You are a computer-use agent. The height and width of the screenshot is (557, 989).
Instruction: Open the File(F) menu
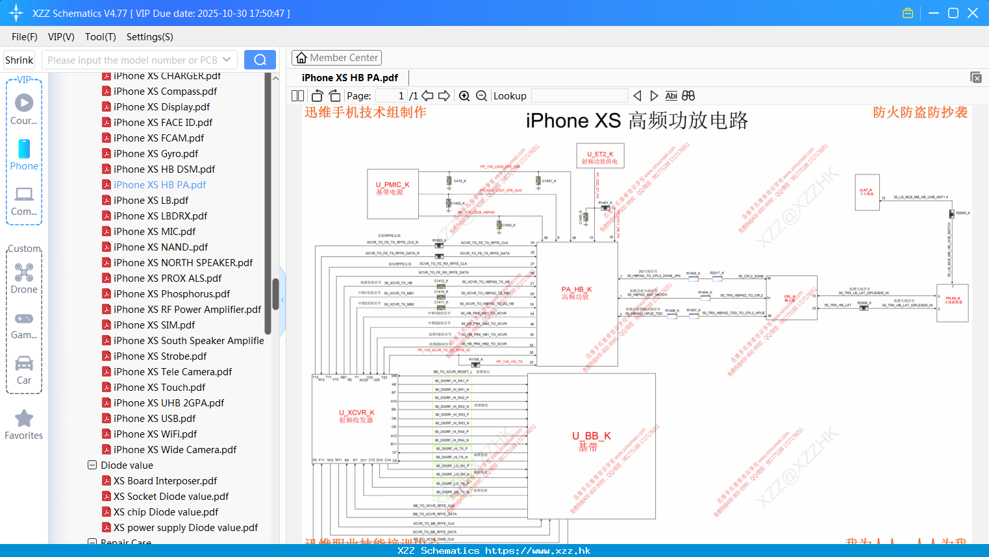(x=25, y=37)
